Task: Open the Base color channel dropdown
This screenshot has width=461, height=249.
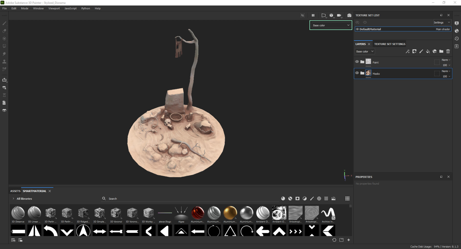Action: pyautogui.click(x=330, y=25)
